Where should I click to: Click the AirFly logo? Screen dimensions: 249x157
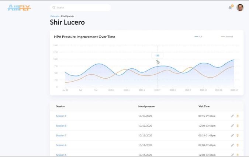19,7
